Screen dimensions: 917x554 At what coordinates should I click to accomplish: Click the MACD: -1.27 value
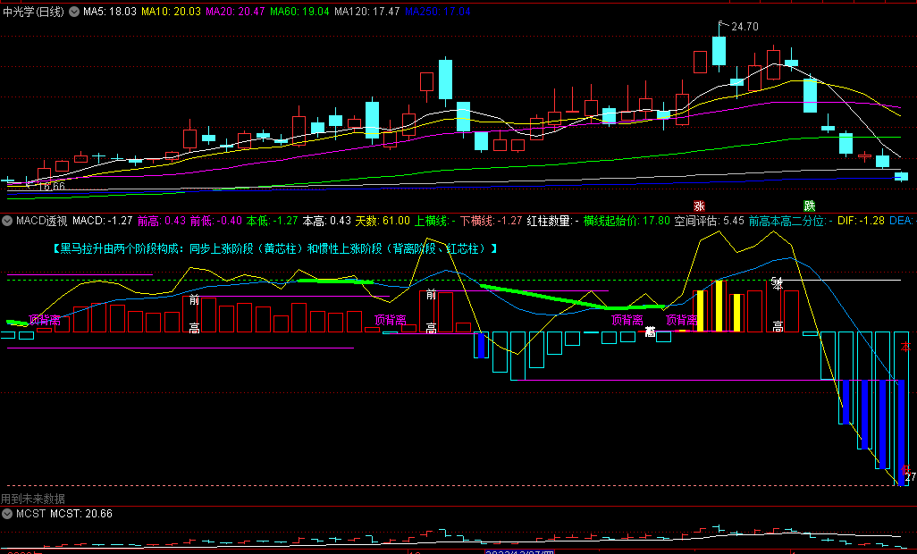pyautogui.click(x=103, y=221)
